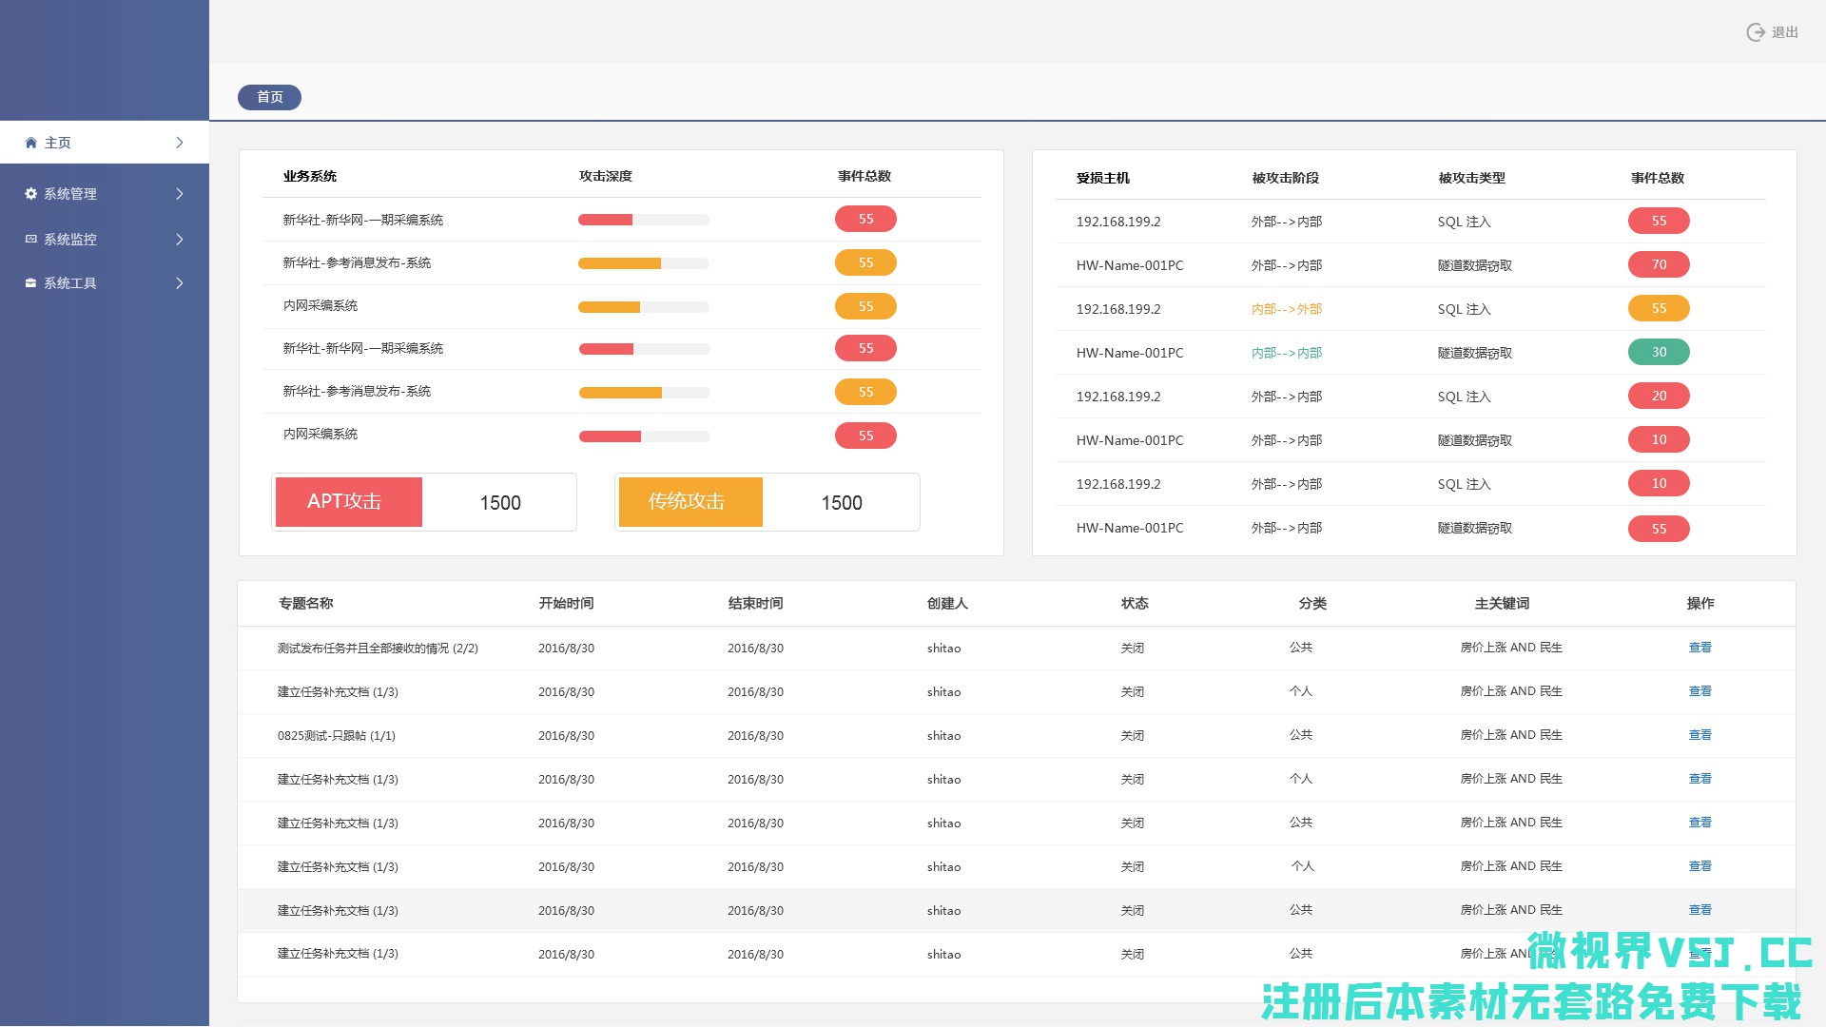Click the gear icon beside 系统管理
Screen dimensions: 1826x1027
pyautogui.click(x=30, y=194)
